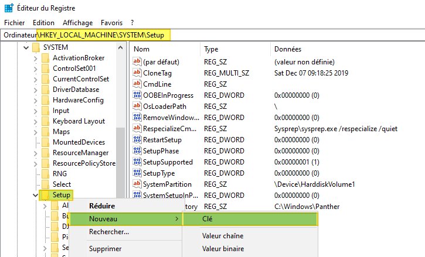425x257 pixels.
Task: Click the 'Sysprep\sysprep.exe /respecialize /quiet' data
Action: [336, 129]
